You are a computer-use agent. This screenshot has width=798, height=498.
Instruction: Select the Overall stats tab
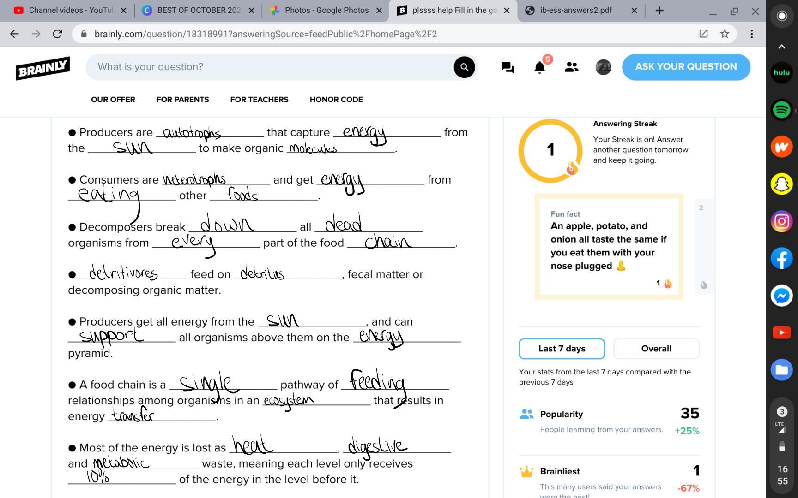(656, 349)
